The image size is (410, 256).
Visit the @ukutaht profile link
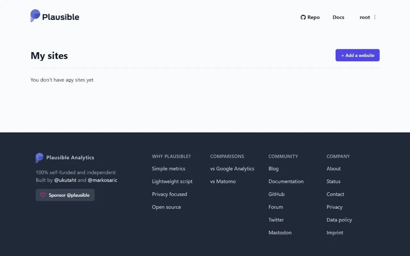click(x=65, y=180)
